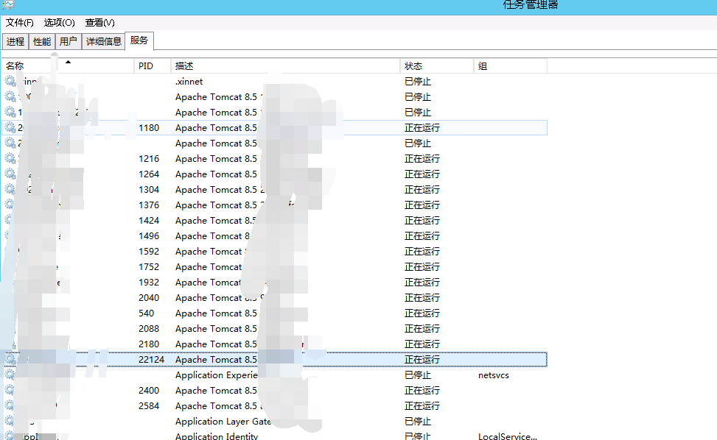Switch to the 用户 tab
Viewport: 717px width, 440px height.
69,41
